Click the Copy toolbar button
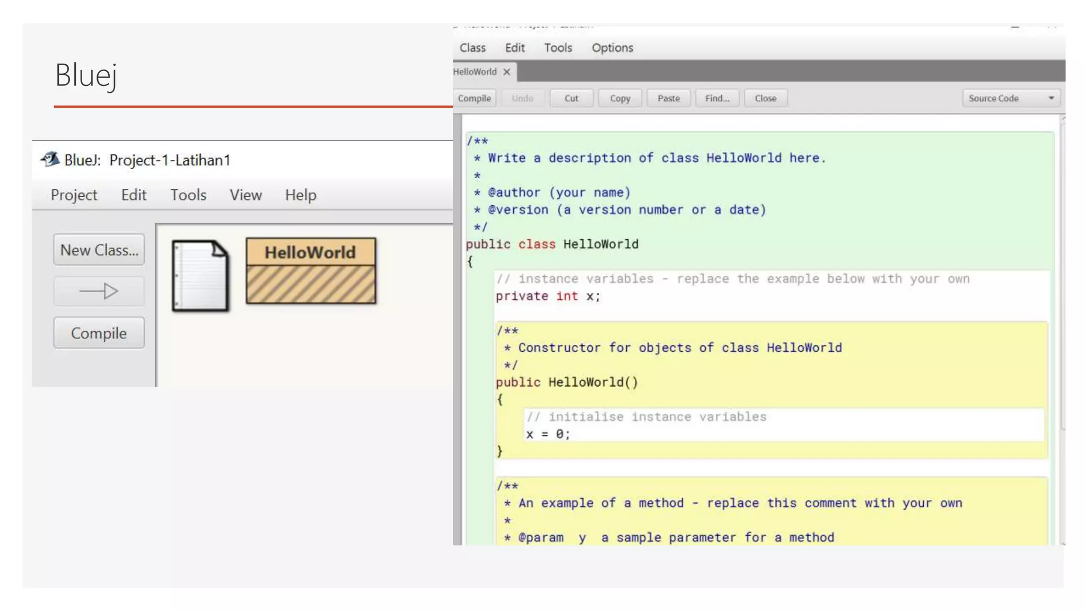This screenshot has height=611, width=1086. tap(619, 98)
